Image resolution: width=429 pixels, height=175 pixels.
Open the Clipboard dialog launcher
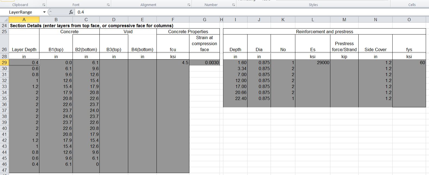pos(44,5)
